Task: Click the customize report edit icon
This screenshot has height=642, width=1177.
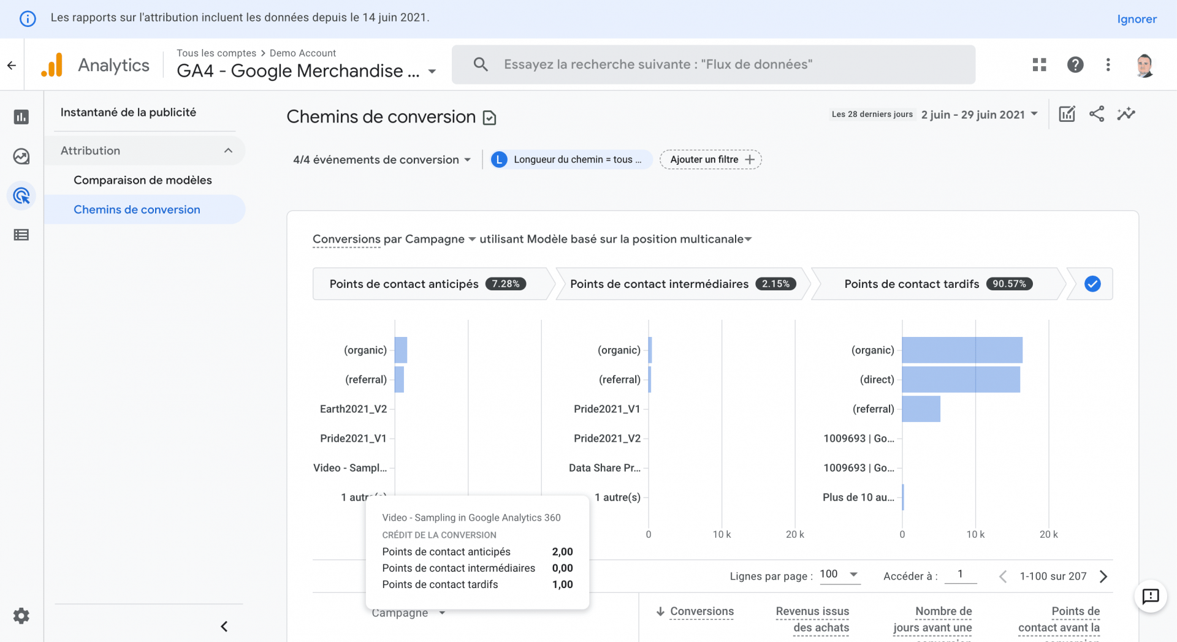Action: 1067,114
